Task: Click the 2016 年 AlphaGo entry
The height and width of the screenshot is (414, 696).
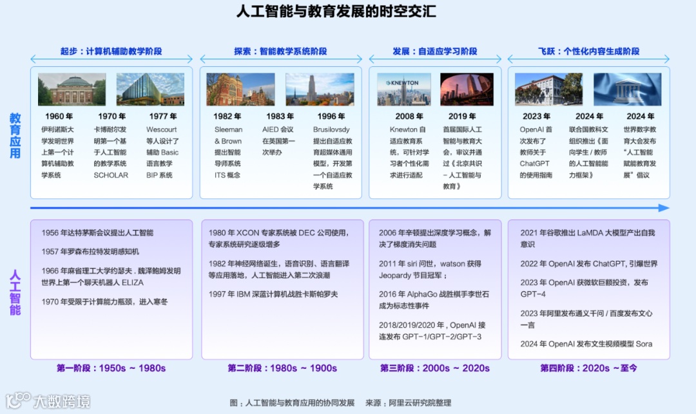Action: [434, 299]
